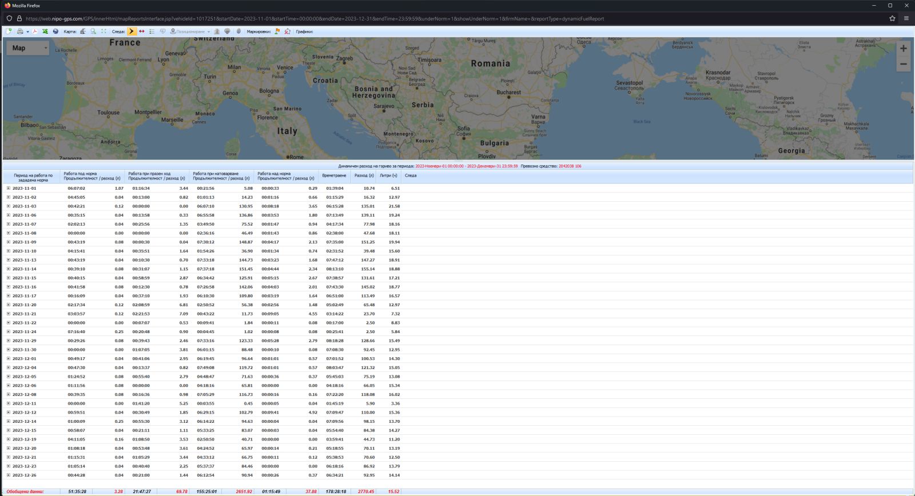Screen dimensions: 915x496
Task: Click the total consumption value 2770.45
Action: coord(366,491)
